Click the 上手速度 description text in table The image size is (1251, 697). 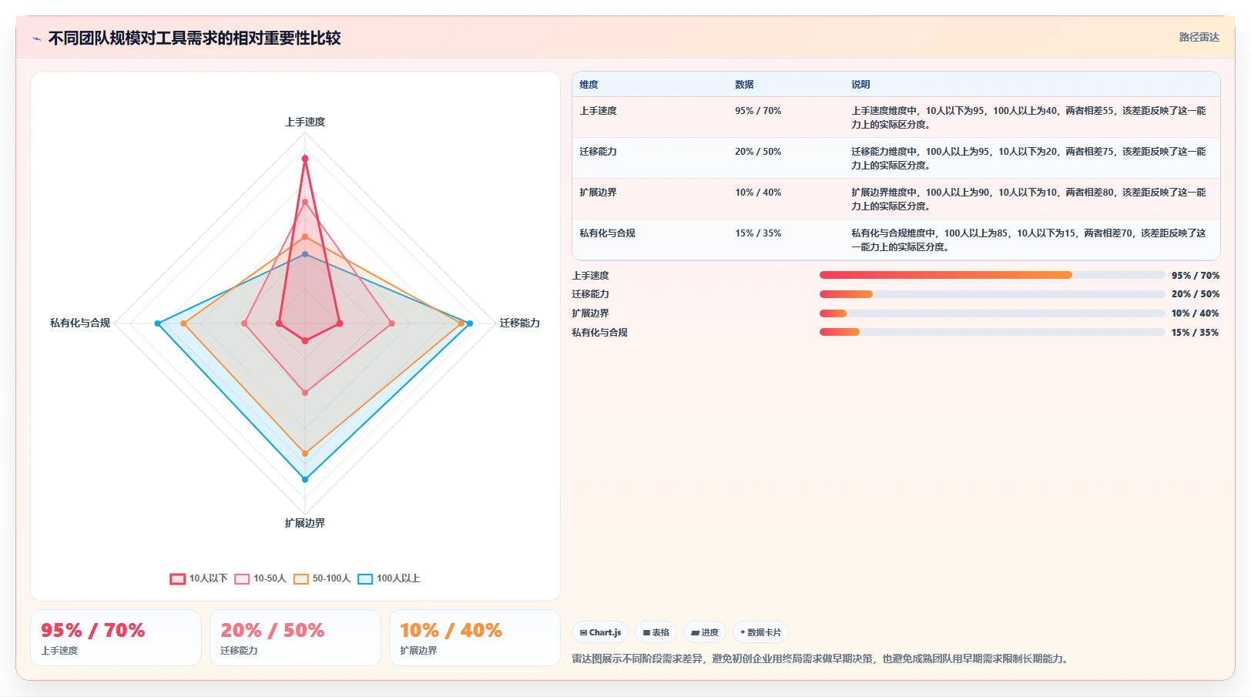tap(1029, 118)
